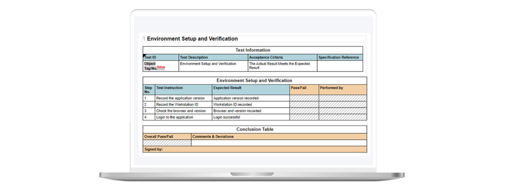
Task: Click "Check the browser and version." instruction
Action: coord(183,111)
